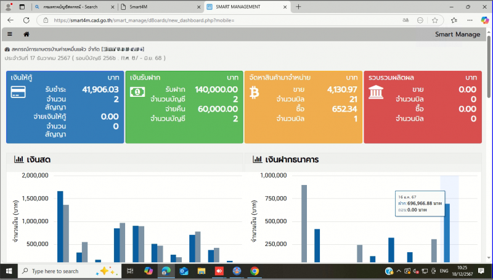This screenshot has height=280, width=493.
Task: Open the Copilot sidebar icon
Action: (x=485, y=20)
